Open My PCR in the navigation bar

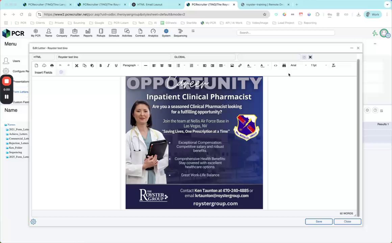(x=35, y=33)
